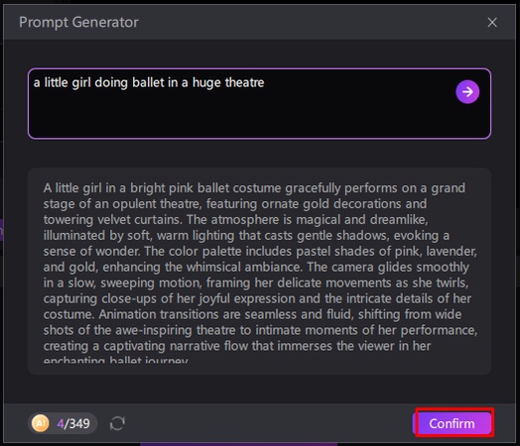
Task: Focus the prompt input text box
Action: 259,103
